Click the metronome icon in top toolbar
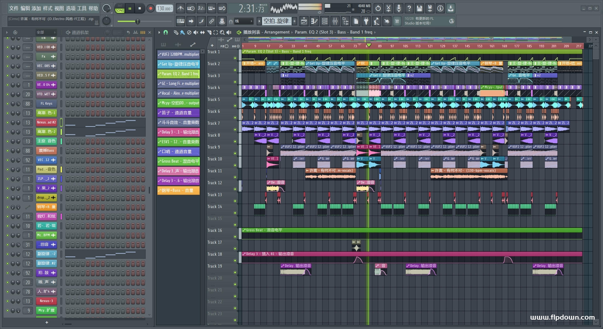Image resolution: width=603 pixels, height=329 pixels. pyautogui.click(x=180, y=8)
